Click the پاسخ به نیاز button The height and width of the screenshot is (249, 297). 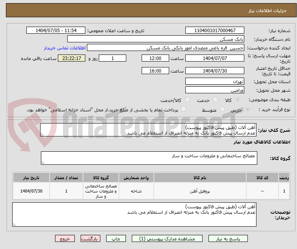click(228, 239)
